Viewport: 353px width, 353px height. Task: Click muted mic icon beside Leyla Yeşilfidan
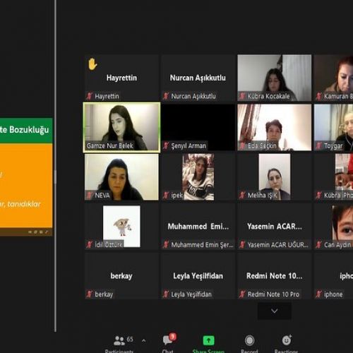pyautogui.click(x=166, y=294)
